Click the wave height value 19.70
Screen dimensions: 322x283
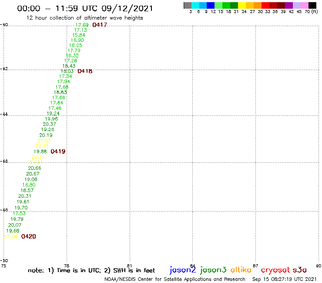[x=21, y=208]
